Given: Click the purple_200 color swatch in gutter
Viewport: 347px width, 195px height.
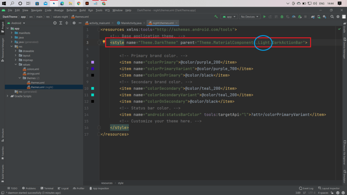Looking at the screenshot, I should [x=93, y=62].
